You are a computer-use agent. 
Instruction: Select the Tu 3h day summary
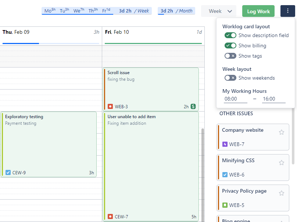[64, 11]
